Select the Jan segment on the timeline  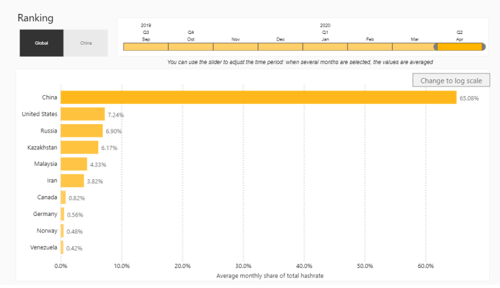pos(324,47)
